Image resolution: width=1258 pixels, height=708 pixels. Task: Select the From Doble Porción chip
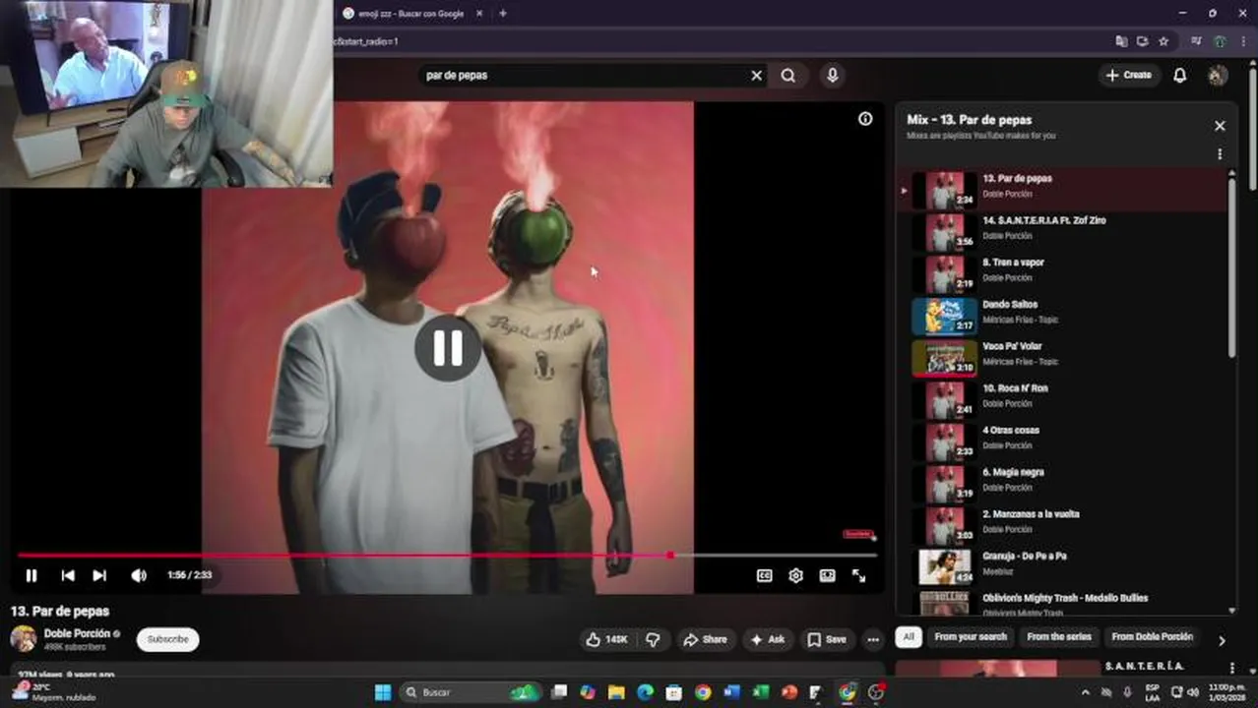(x=1152, y=637)
